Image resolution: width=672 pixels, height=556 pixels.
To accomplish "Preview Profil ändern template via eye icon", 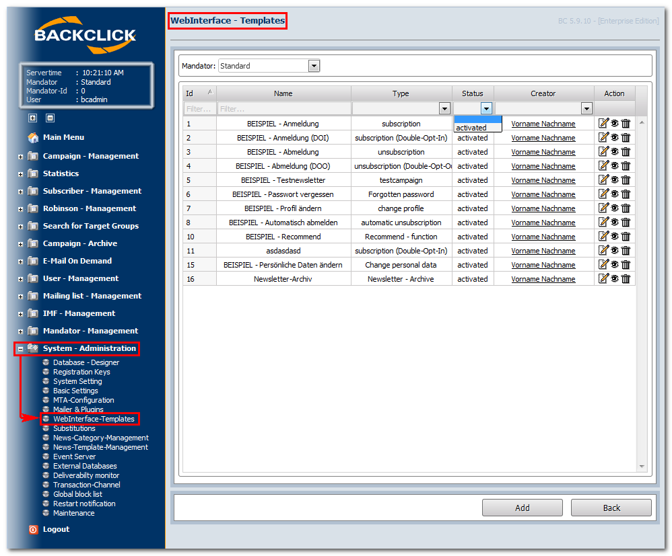I will 615,208.
